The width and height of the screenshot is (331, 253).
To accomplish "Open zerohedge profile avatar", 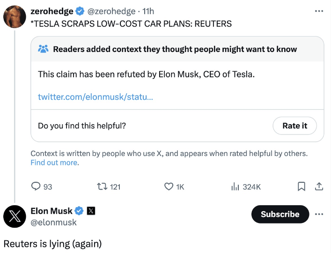I will [x=15, y=16].
